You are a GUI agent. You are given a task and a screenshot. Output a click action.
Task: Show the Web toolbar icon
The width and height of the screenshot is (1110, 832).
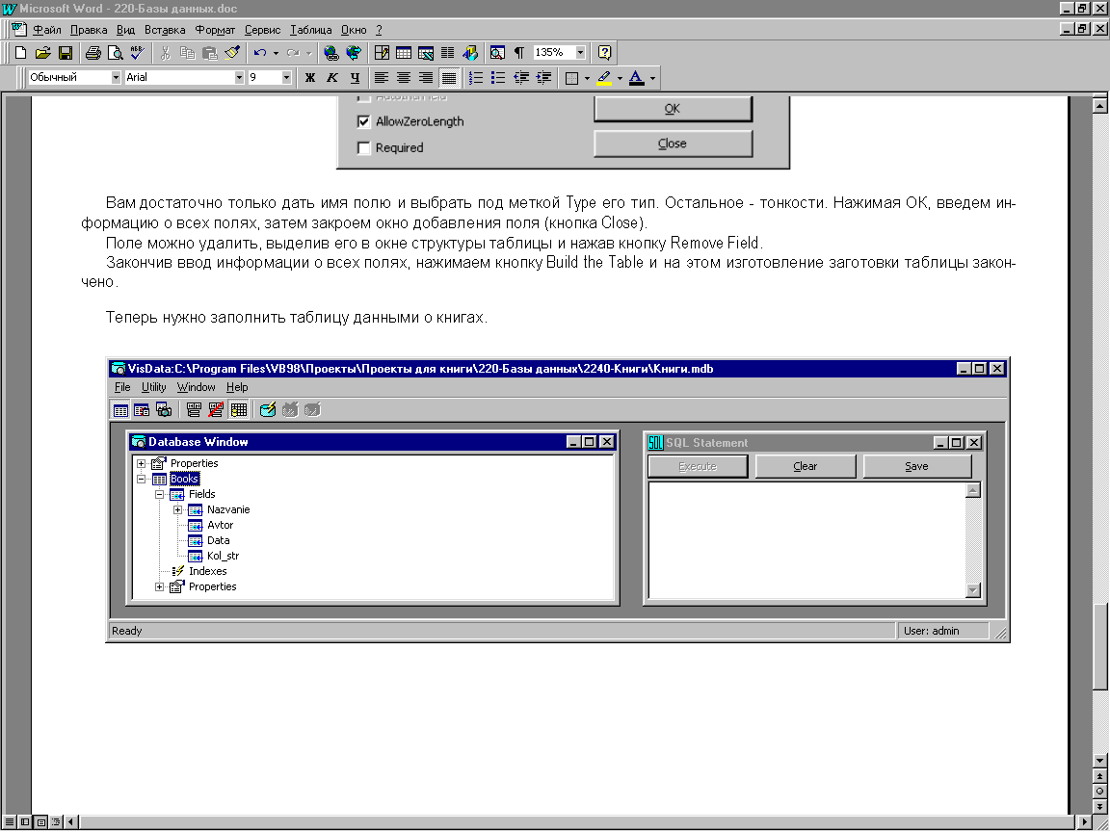coord(353,52)
